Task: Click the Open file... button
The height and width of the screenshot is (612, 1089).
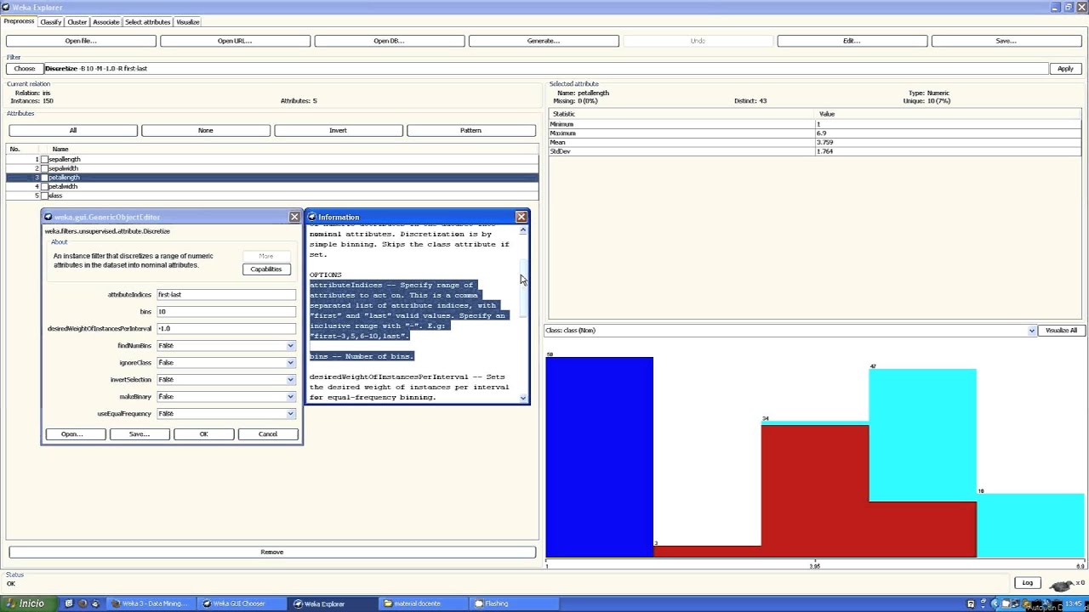Action: (x=81, y=41)
